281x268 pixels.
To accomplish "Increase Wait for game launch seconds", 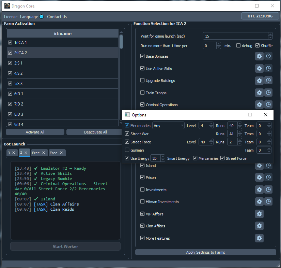I will click(270, 34).
